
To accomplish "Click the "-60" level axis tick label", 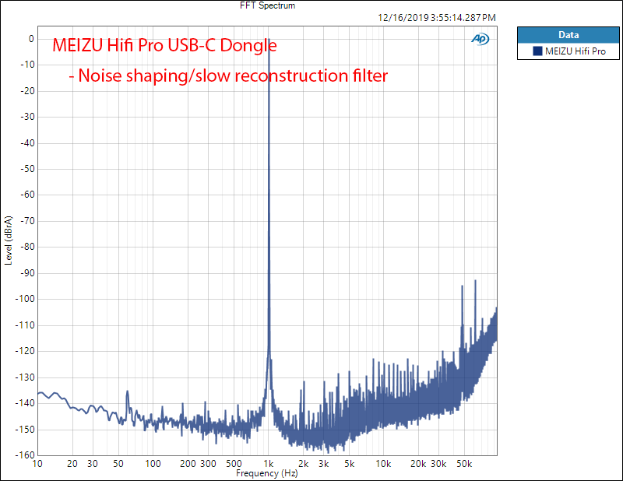I will point(27,195).
